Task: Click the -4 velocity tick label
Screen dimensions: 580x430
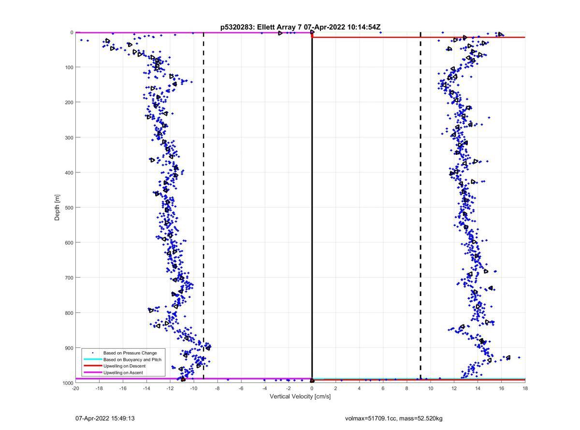Action: point(265,388)
